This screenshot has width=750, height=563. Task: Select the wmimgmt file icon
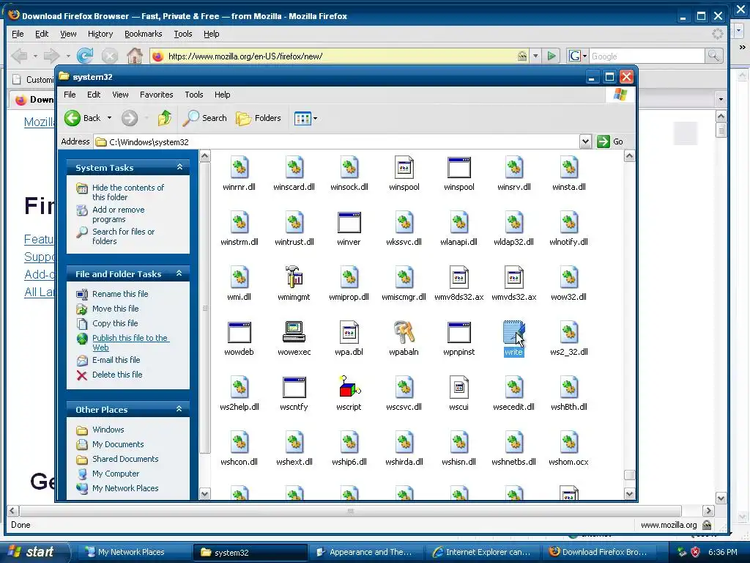point(294,277)
